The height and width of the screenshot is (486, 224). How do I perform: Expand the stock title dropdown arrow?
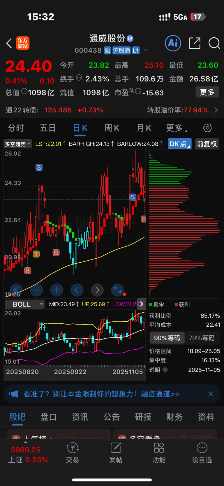[x=146, y=50]
